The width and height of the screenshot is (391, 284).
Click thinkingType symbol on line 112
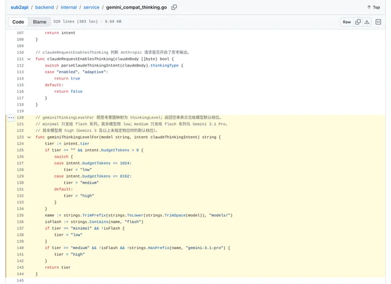pyautogui.click(x=164, y=65)
